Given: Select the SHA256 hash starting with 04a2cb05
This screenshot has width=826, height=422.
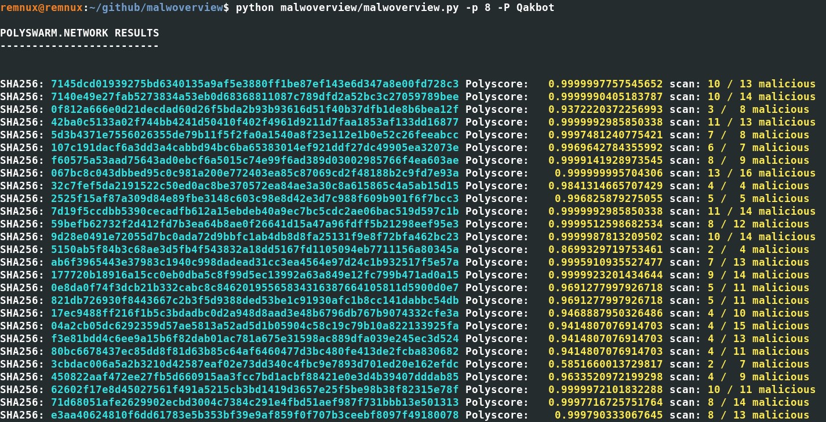Looking at the screenshot, I should (x=254, y=326).
